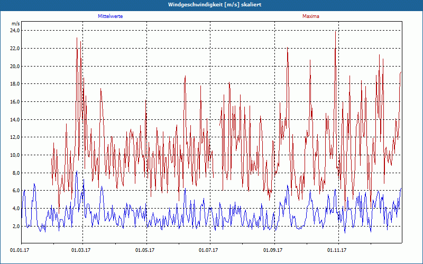Select the 8,0 y-axis label

point(16,173)
